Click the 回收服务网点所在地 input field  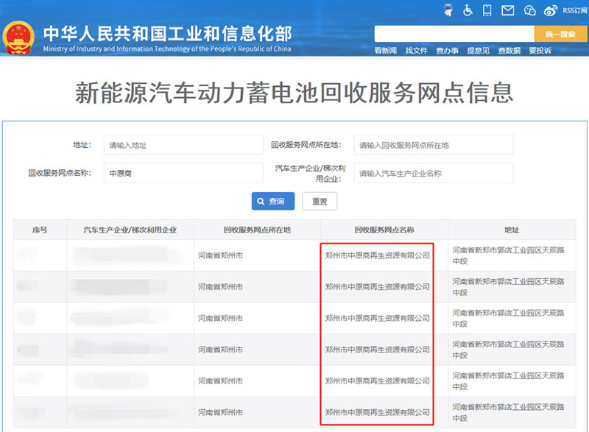pos(434,145)
